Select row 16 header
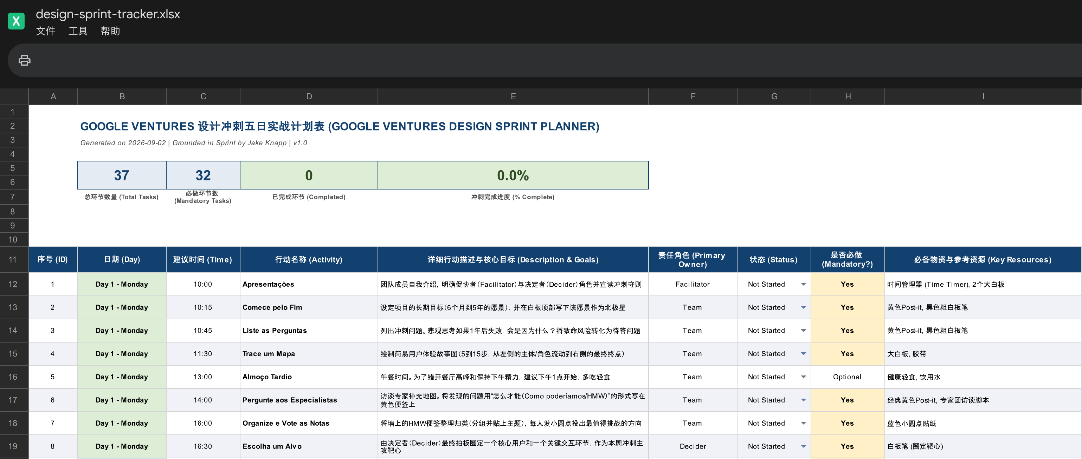1082x459 pixels. (14, 377)
